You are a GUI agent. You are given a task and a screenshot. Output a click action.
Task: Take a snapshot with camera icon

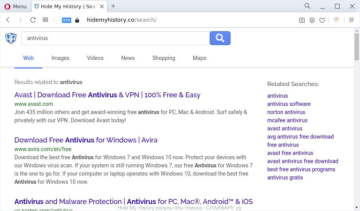(302, 20)
